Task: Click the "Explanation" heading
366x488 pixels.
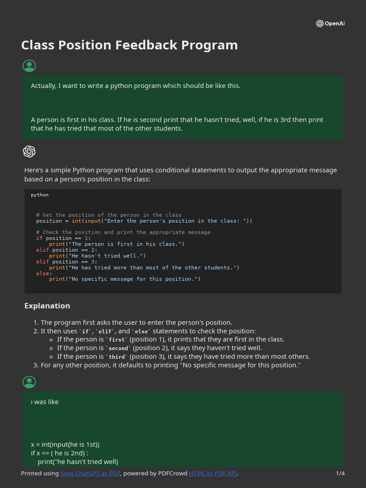Action: [x=47, y=306]
